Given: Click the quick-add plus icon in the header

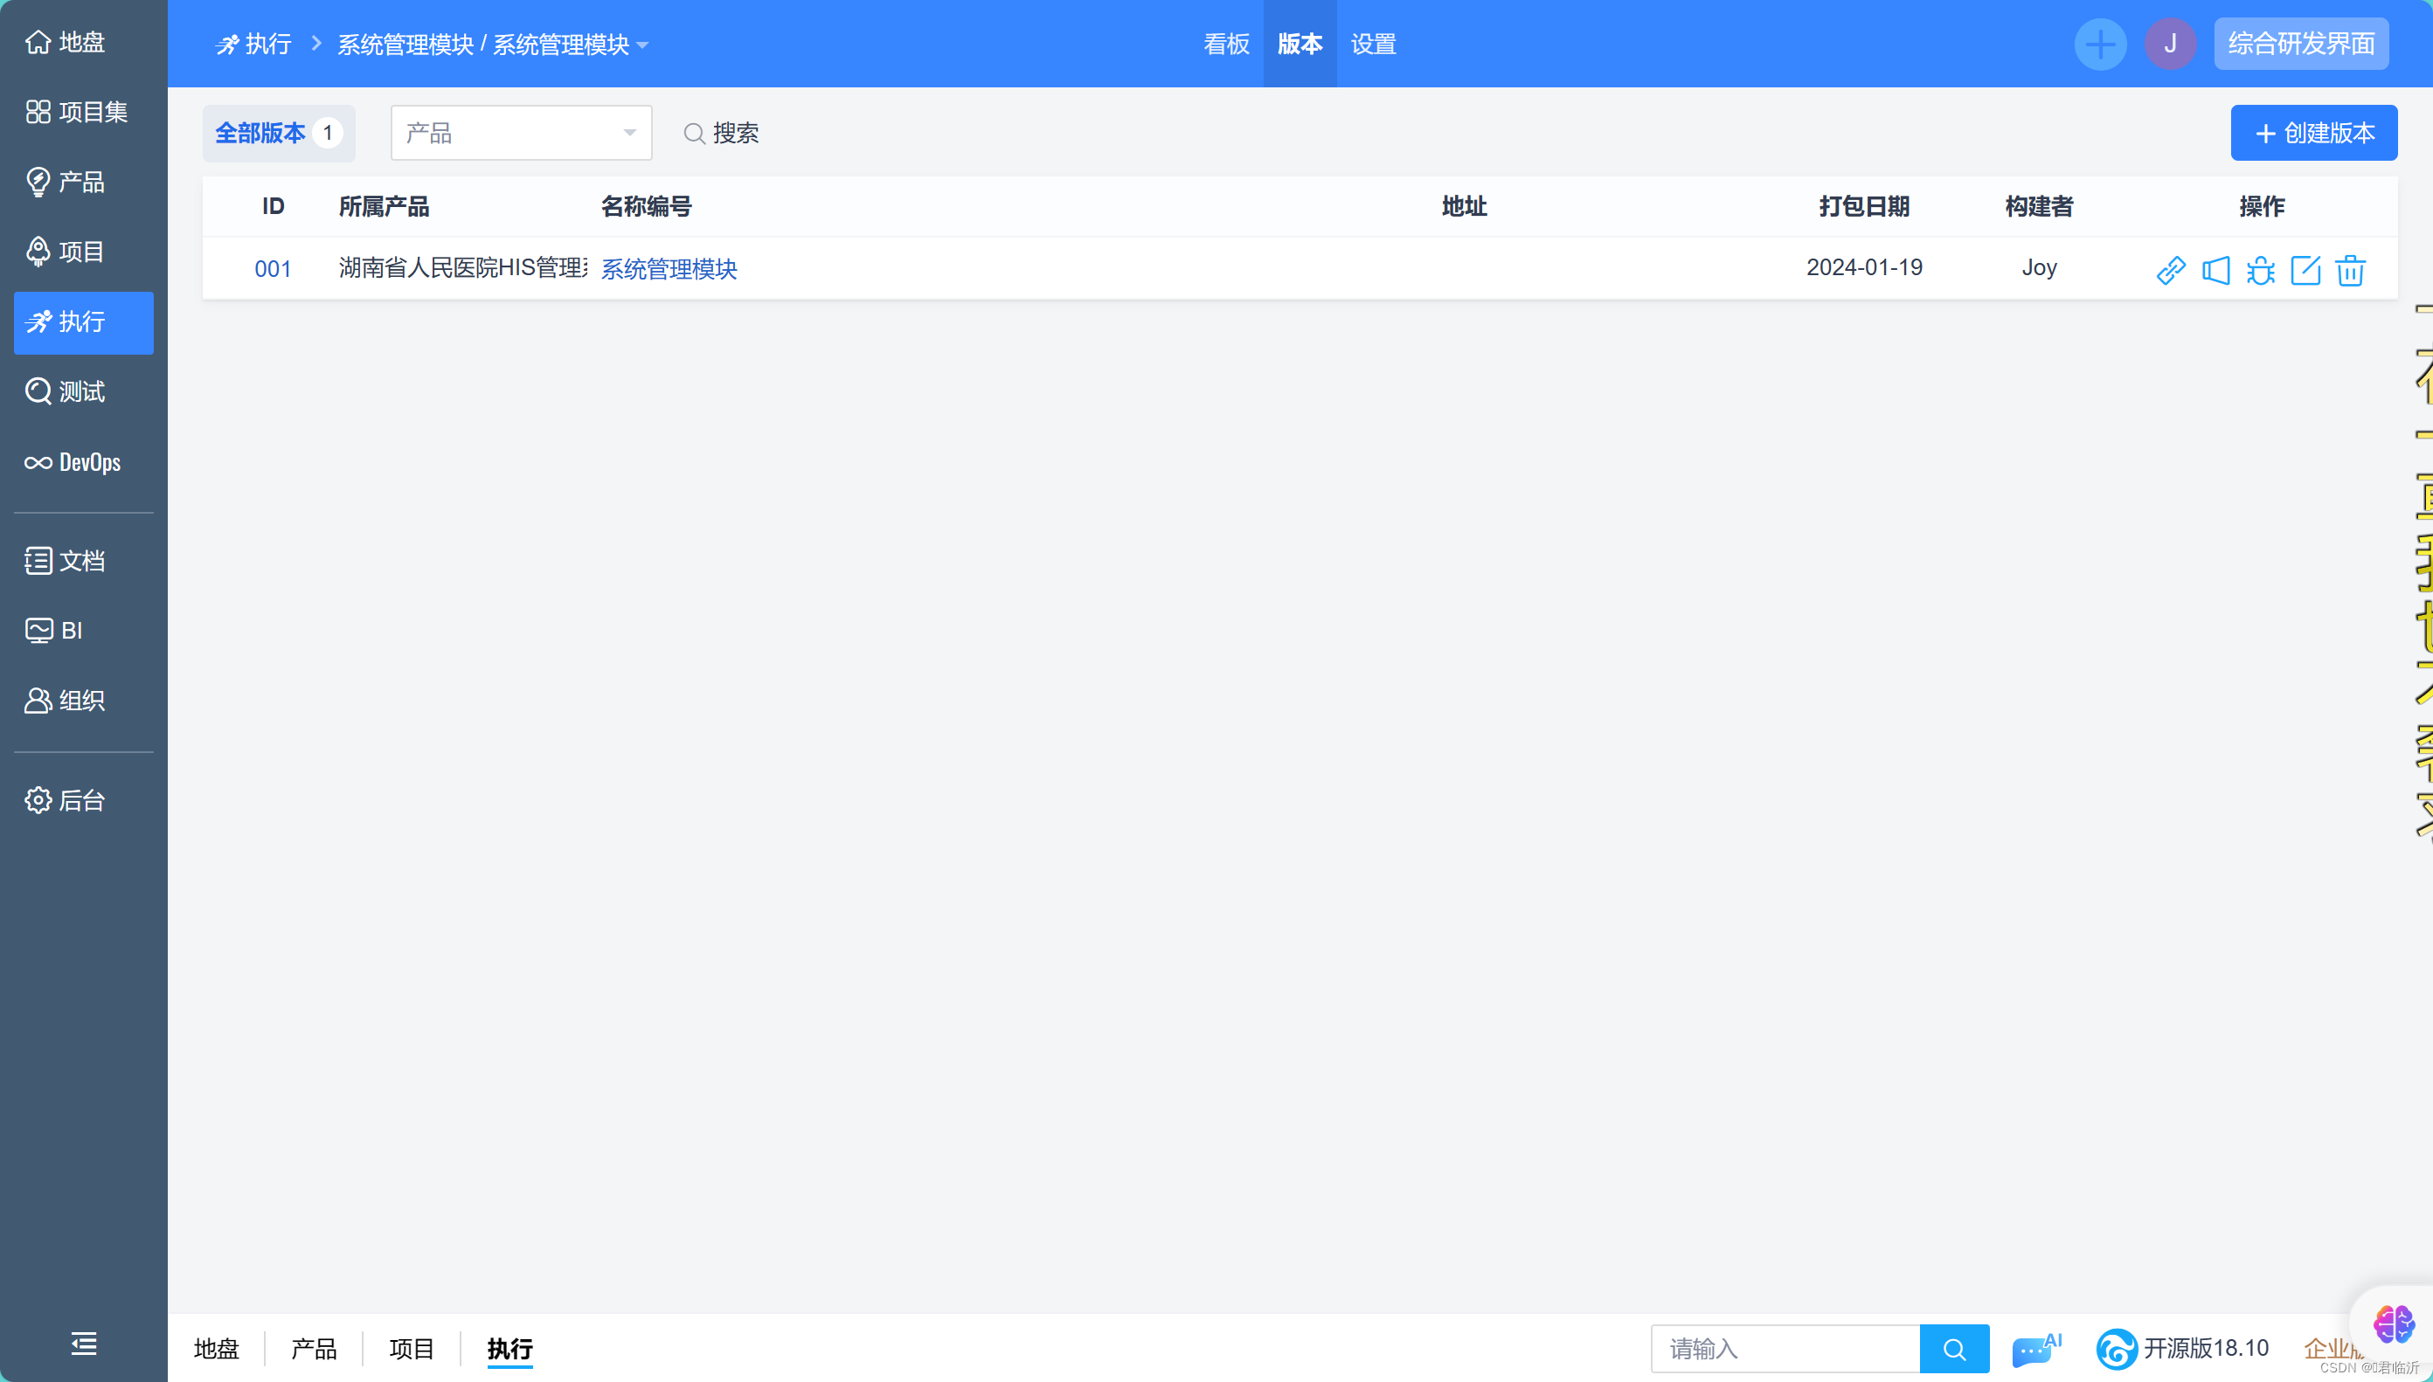Looking at the screenshot, I should tap(2100, 44).
